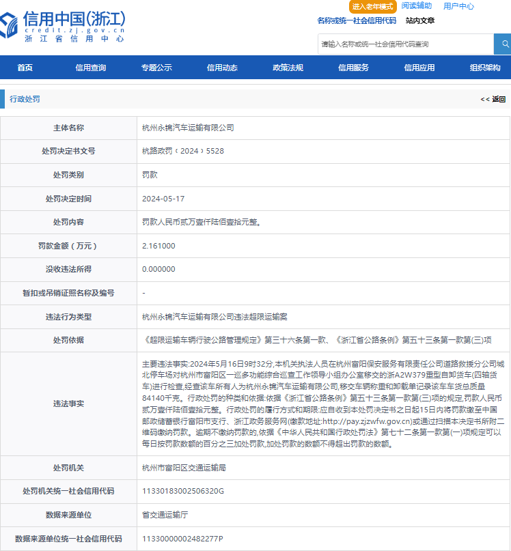Open 组织架构 navigation menu
The image size is (511, 551).
[x=484, y=68]
